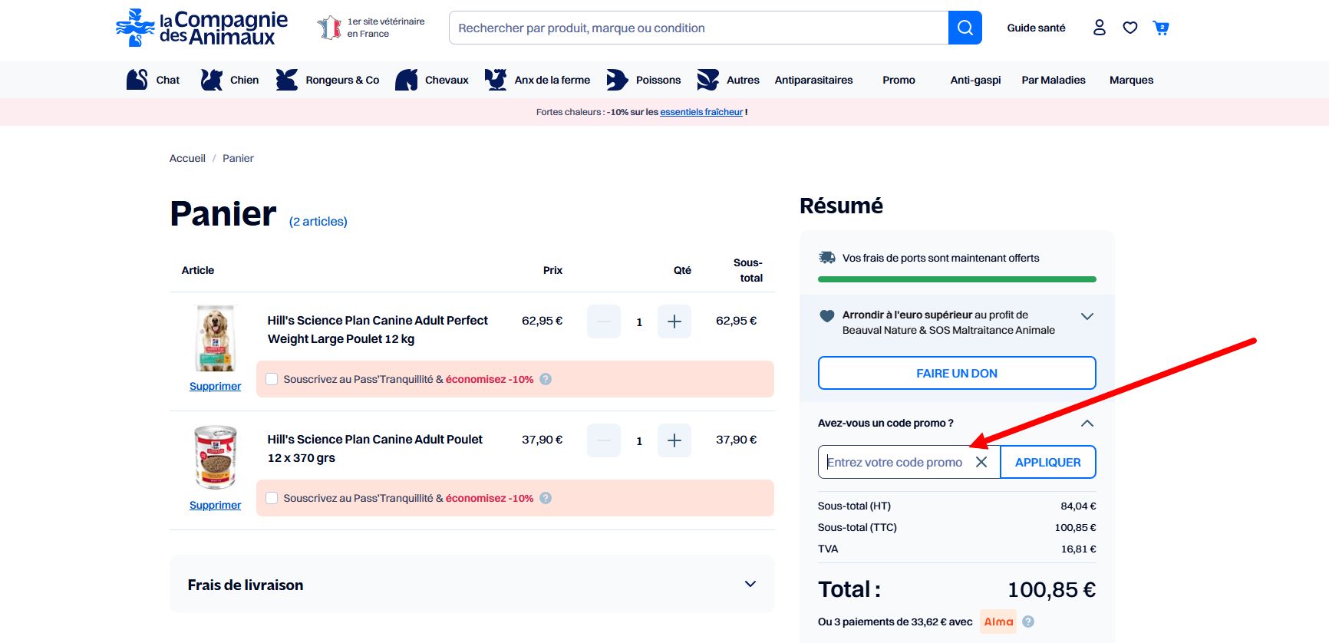This screenshot has width=1329, height=643.
Task: Open the Marques menu
Action: (1131, 80)
